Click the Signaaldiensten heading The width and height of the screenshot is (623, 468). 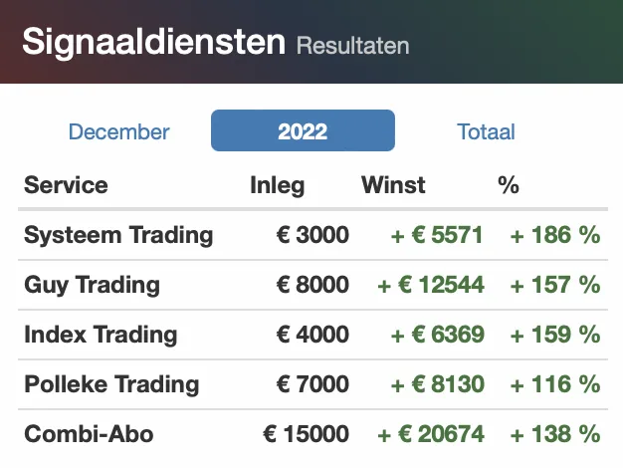pos(154,42)
